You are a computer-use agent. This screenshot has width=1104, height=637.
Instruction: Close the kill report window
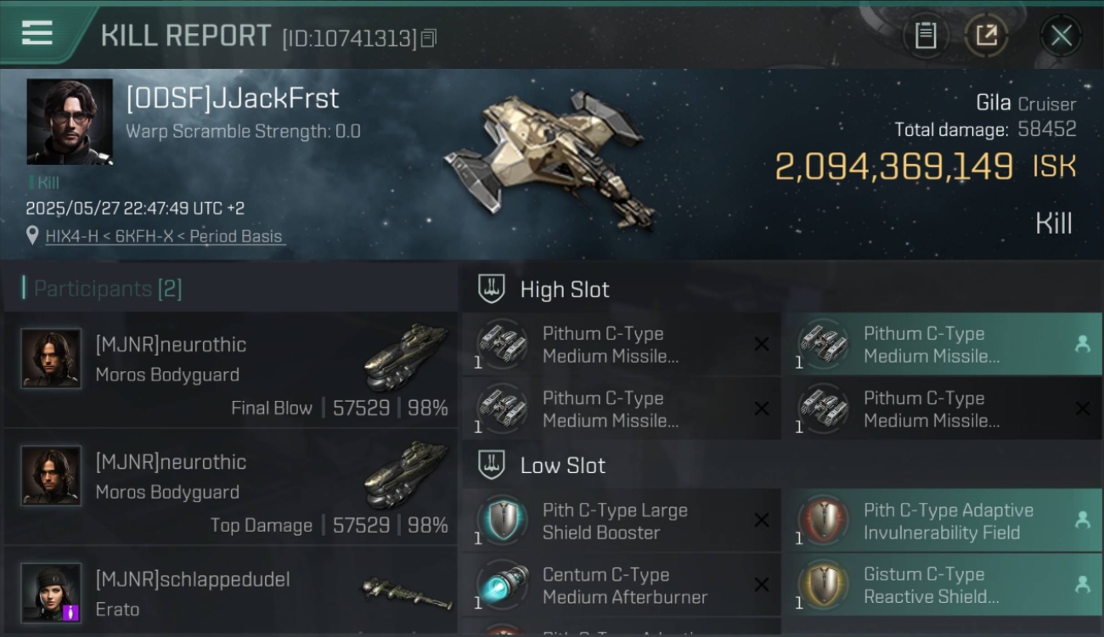(1061, 36)
